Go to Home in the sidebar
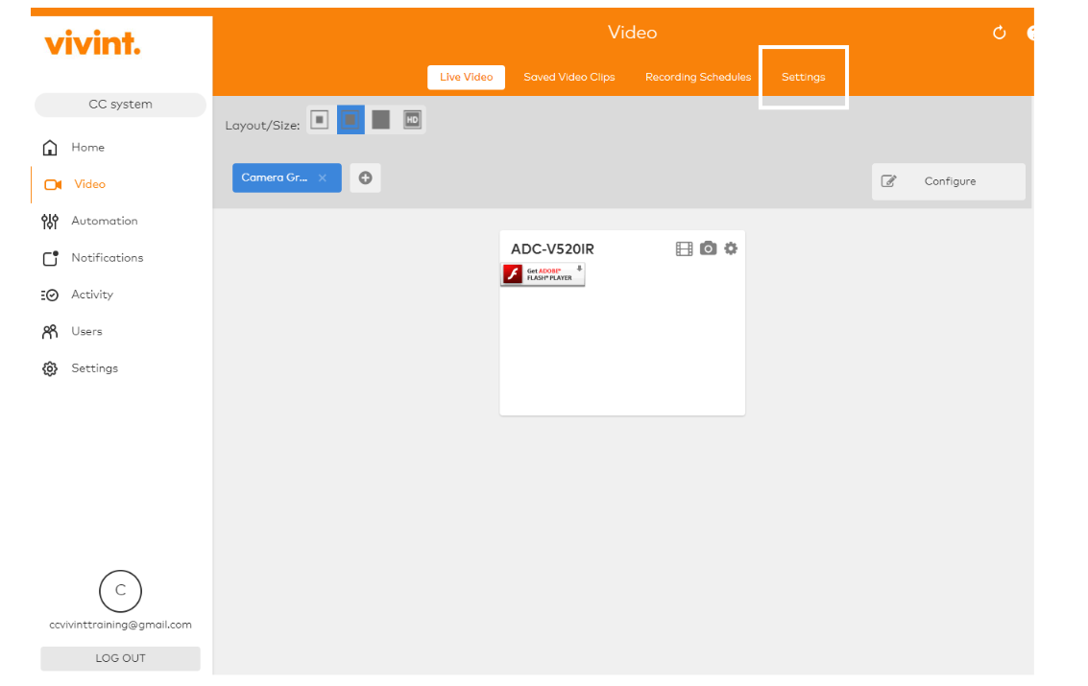1088x686 pixels. pos(87,148)
